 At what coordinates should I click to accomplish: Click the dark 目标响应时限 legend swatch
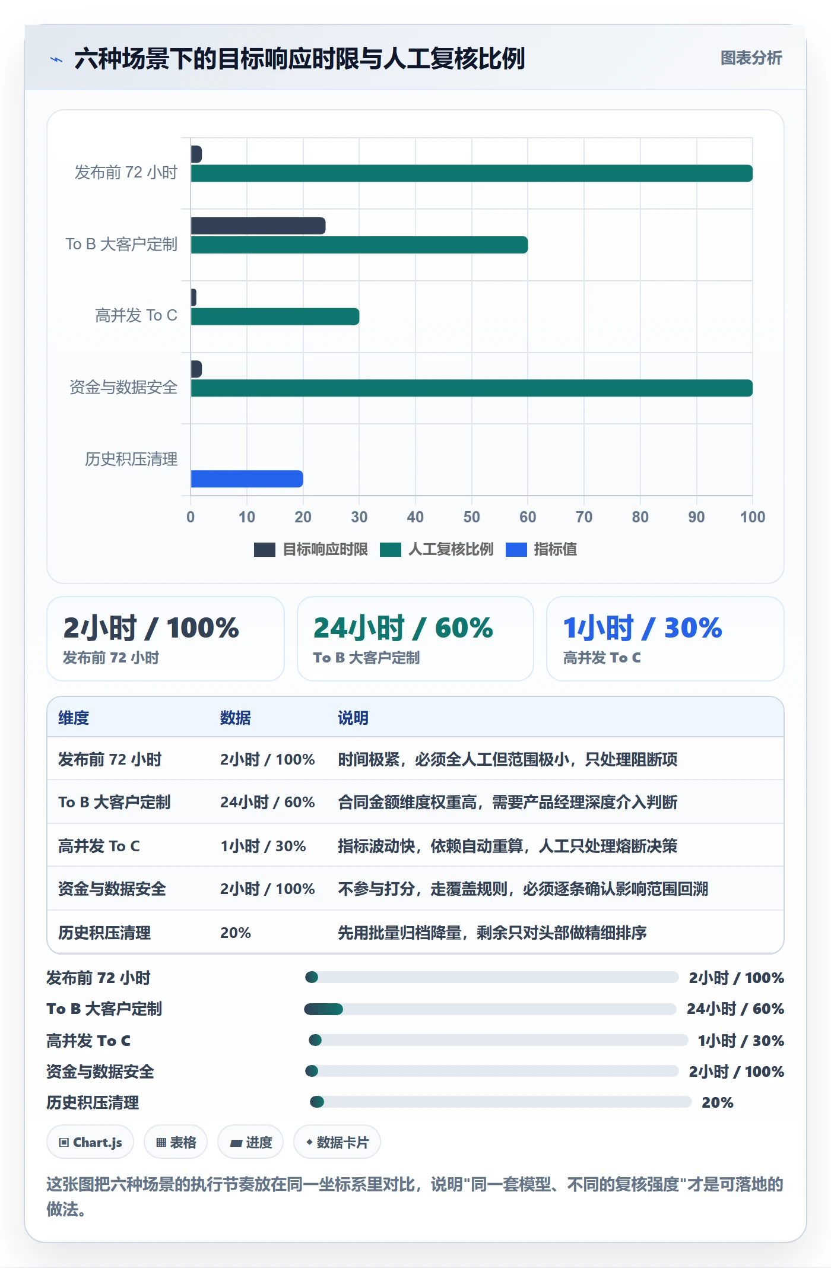(265, 550)
